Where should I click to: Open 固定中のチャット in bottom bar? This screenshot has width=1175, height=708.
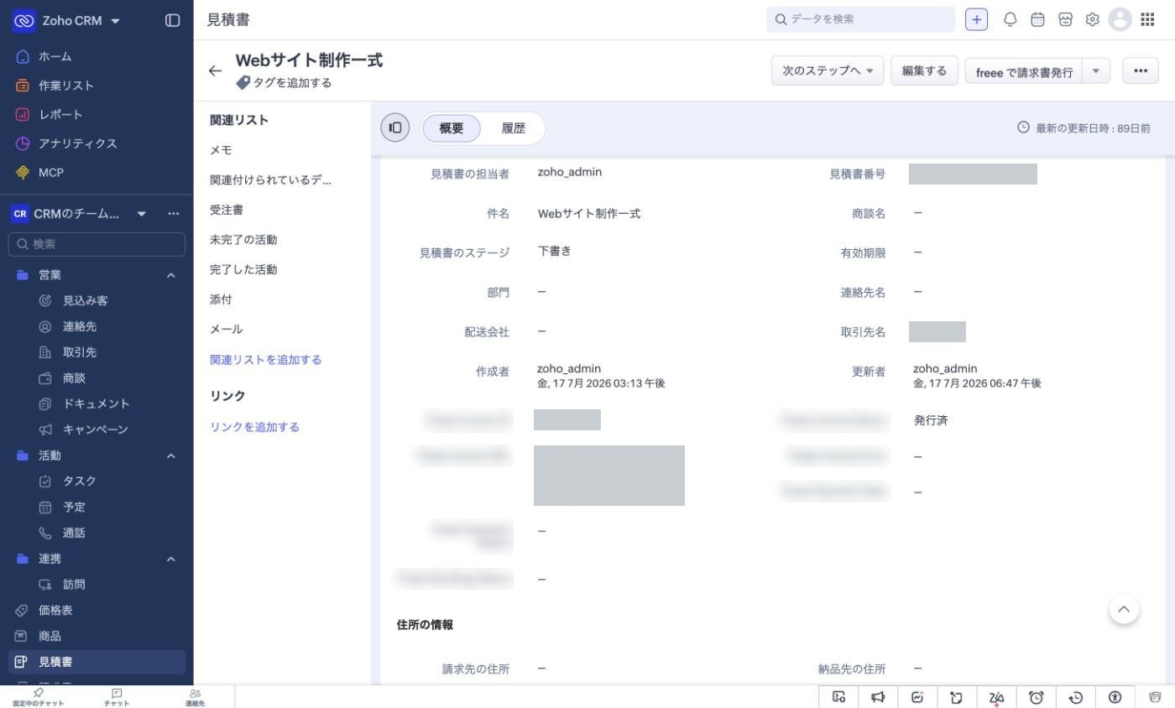click(x=38, y=697)
